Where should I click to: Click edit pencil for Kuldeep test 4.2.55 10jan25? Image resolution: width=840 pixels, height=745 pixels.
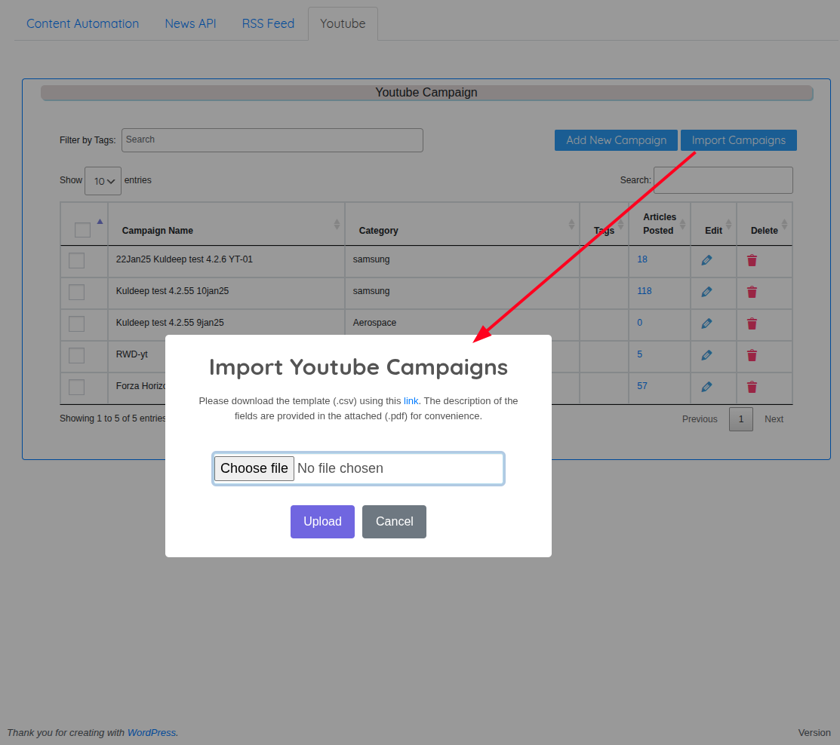tap(706, 292)
